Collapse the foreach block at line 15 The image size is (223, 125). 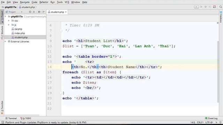[x=61, y=72]
